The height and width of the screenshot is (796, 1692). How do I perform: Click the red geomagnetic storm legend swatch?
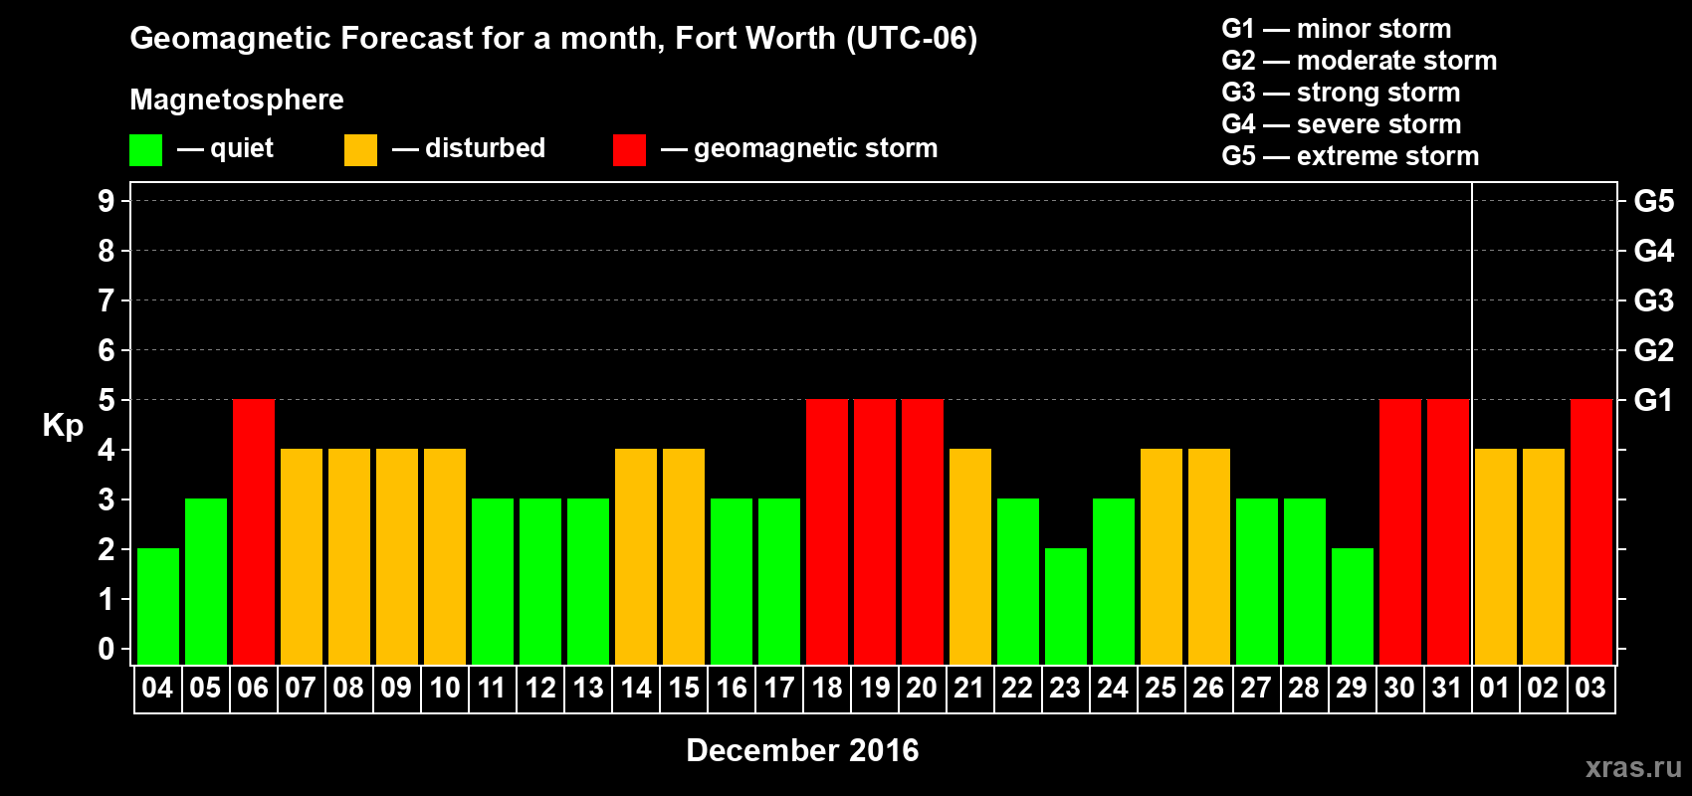pyautogui.click(x=629, y=150)
